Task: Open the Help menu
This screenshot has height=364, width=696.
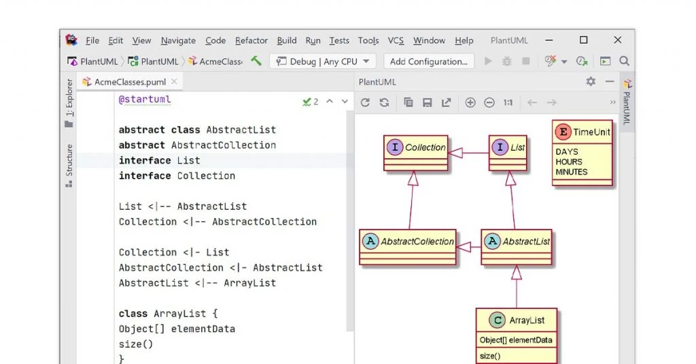Action: coord(464,40)
